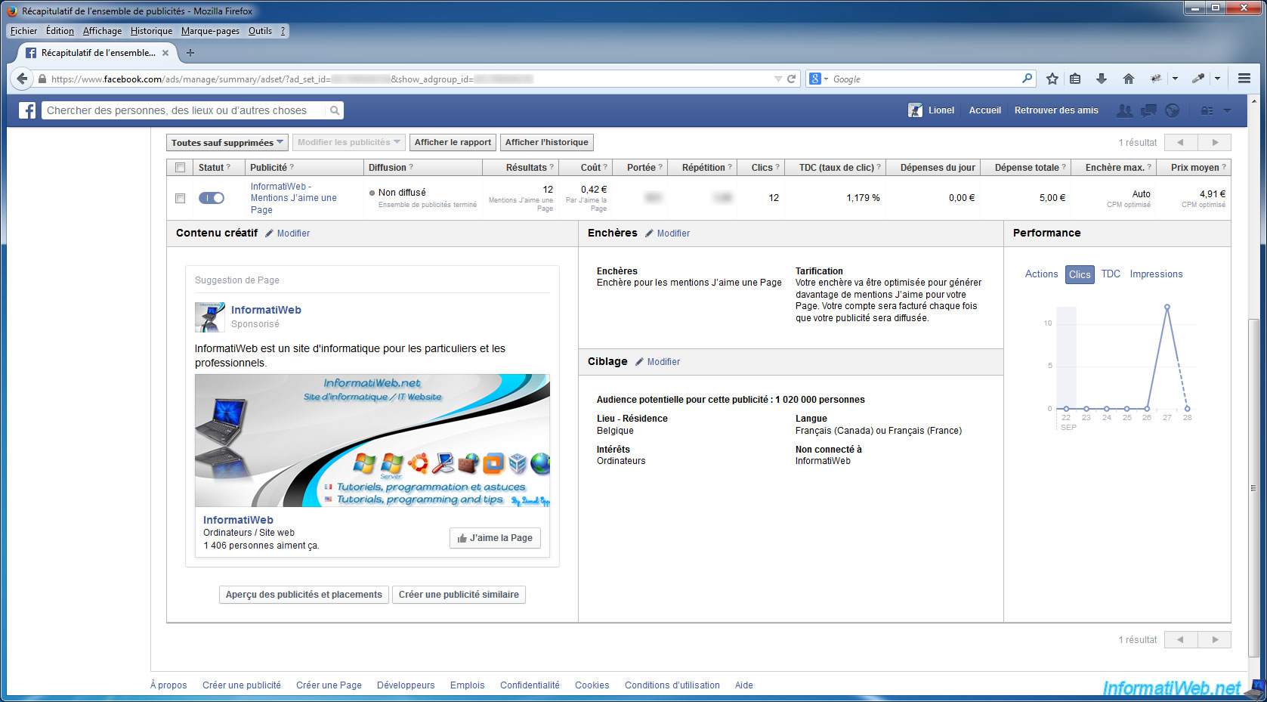Click Retrouver des amis link
The height and width of the screenshot is (702, 1267).
coord(1056,110)
